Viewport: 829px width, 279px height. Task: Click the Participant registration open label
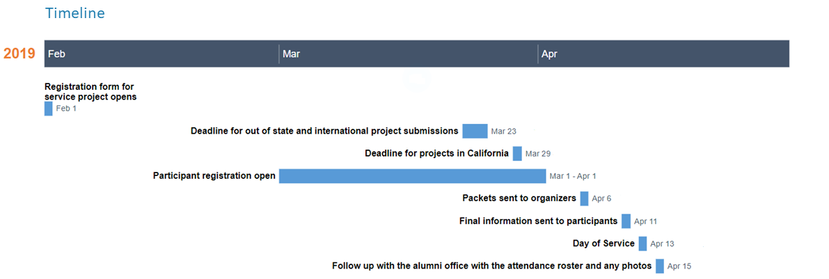(x=214, y=176)
